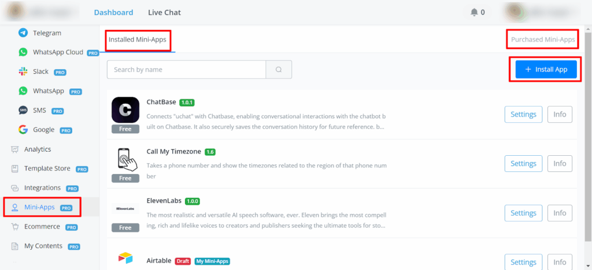The image size is (592, 270).
Task: Click the ChatBase app logo
Action: pyautogui.click(x=125, y=110)
